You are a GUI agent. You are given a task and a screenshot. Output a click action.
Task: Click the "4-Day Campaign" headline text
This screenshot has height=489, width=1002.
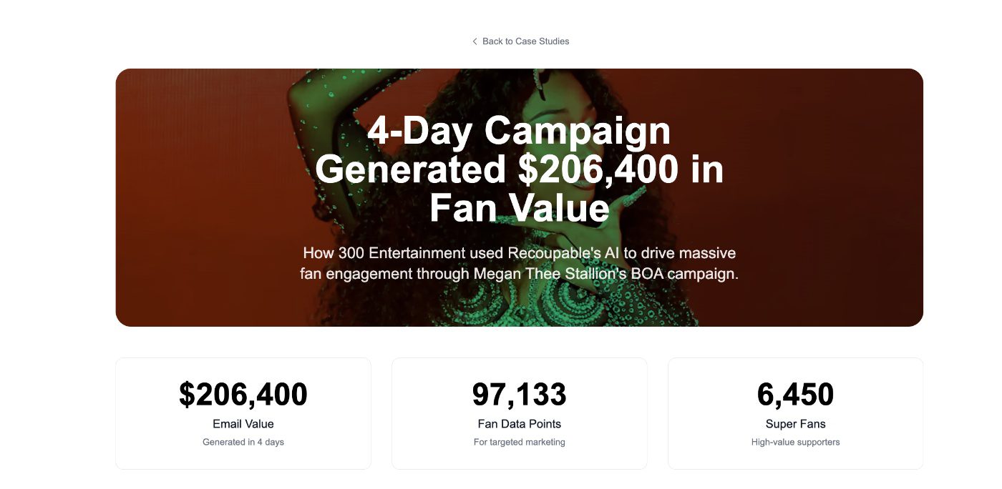click(520, 131)
